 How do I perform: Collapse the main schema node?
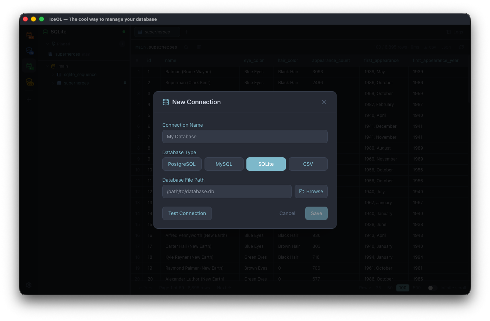click(x=47, y=66)
